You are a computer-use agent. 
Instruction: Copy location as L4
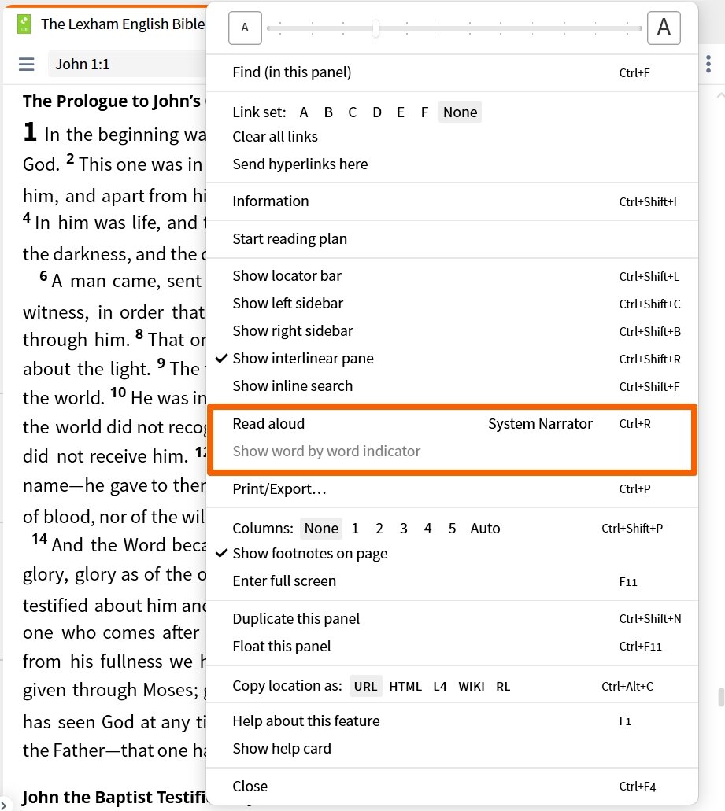tap(440, 687)
